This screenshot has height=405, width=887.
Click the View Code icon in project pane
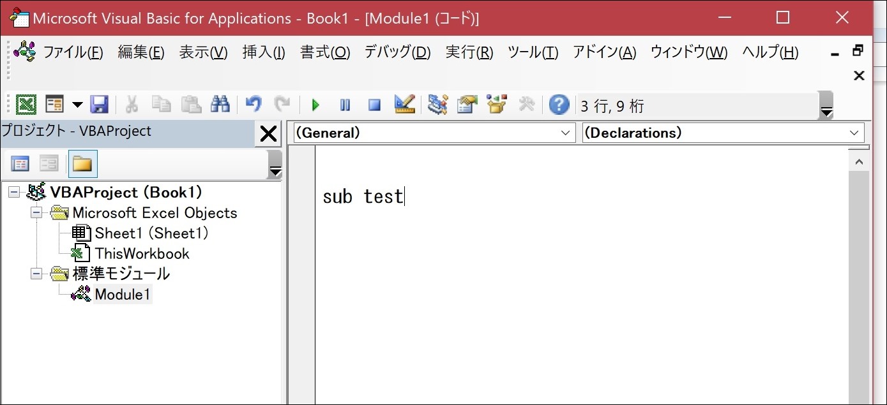pos(20,164)
